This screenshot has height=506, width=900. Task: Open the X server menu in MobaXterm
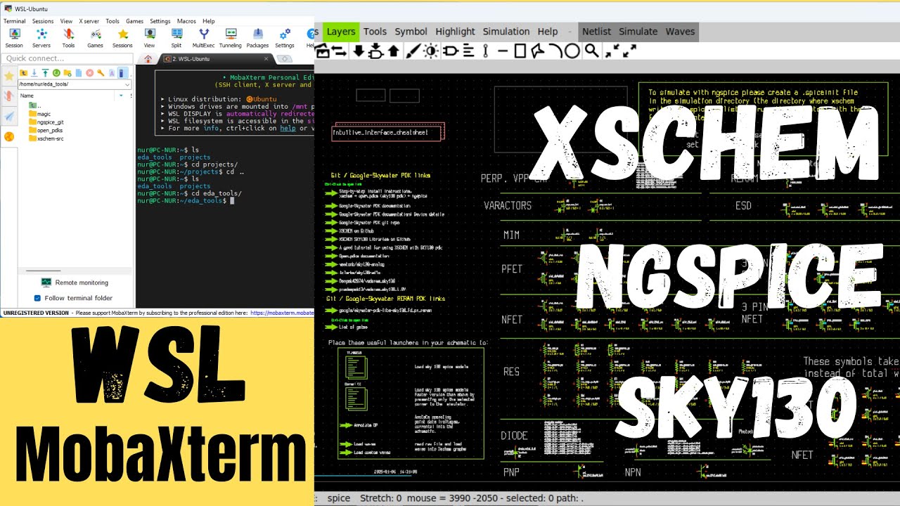point(89,21)
